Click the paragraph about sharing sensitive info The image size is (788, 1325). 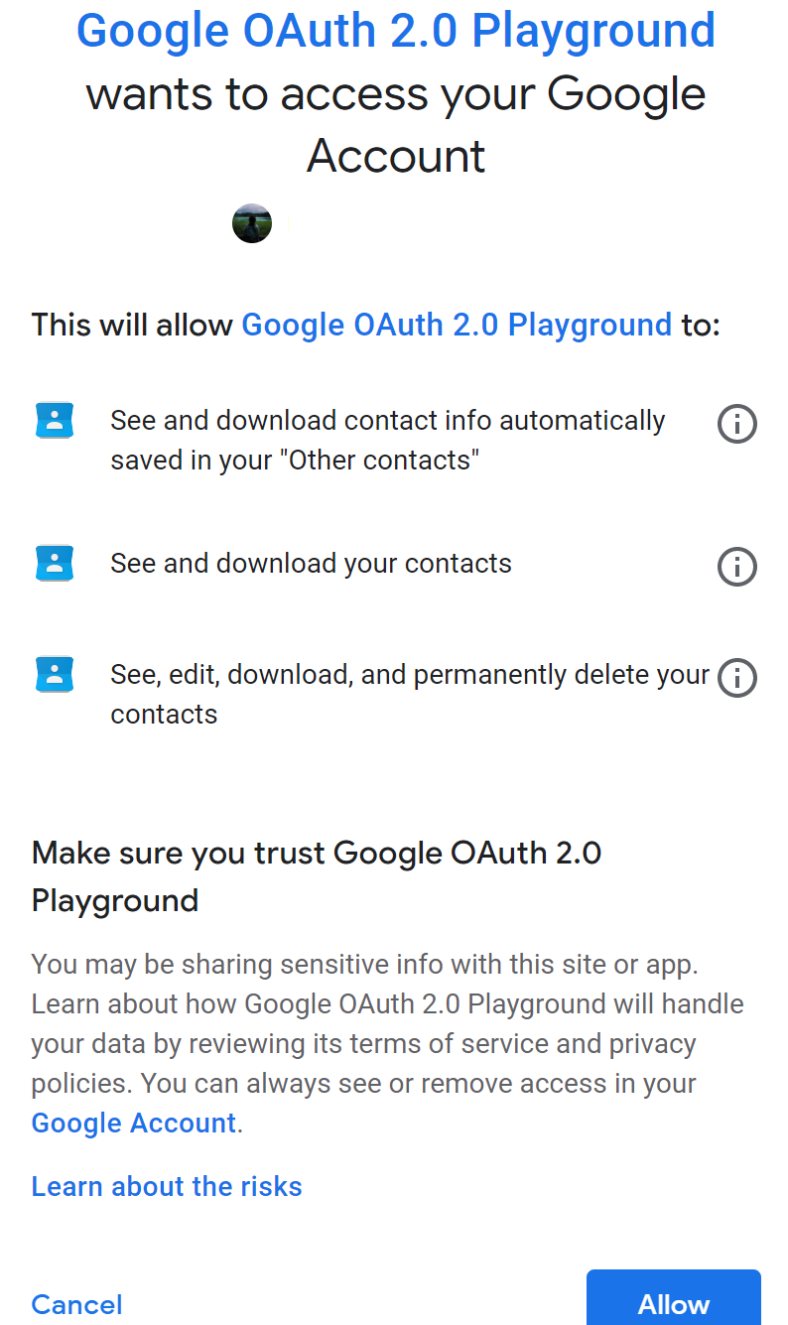pos(388,1043)
